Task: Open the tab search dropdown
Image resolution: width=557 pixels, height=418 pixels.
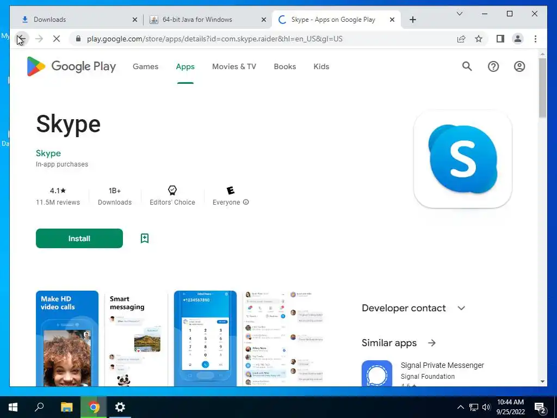Action: click(x=459, y=14)
